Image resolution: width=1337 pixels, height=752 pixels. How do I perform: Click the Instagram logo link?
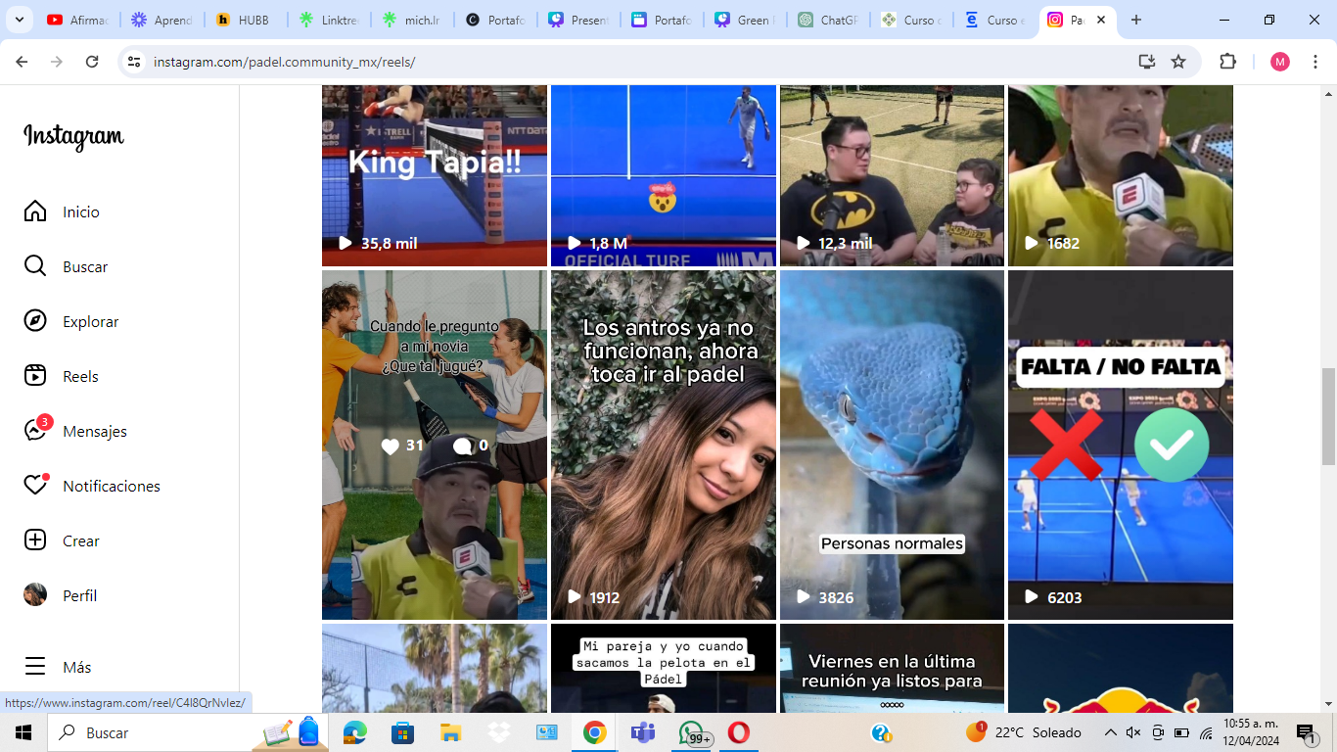73,136
